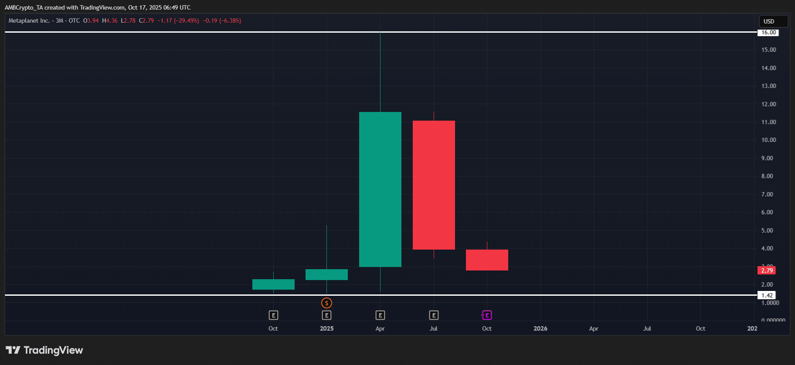Open the leftmost earnings E icon
Screen dimensions: 795x365
(273, 315)
